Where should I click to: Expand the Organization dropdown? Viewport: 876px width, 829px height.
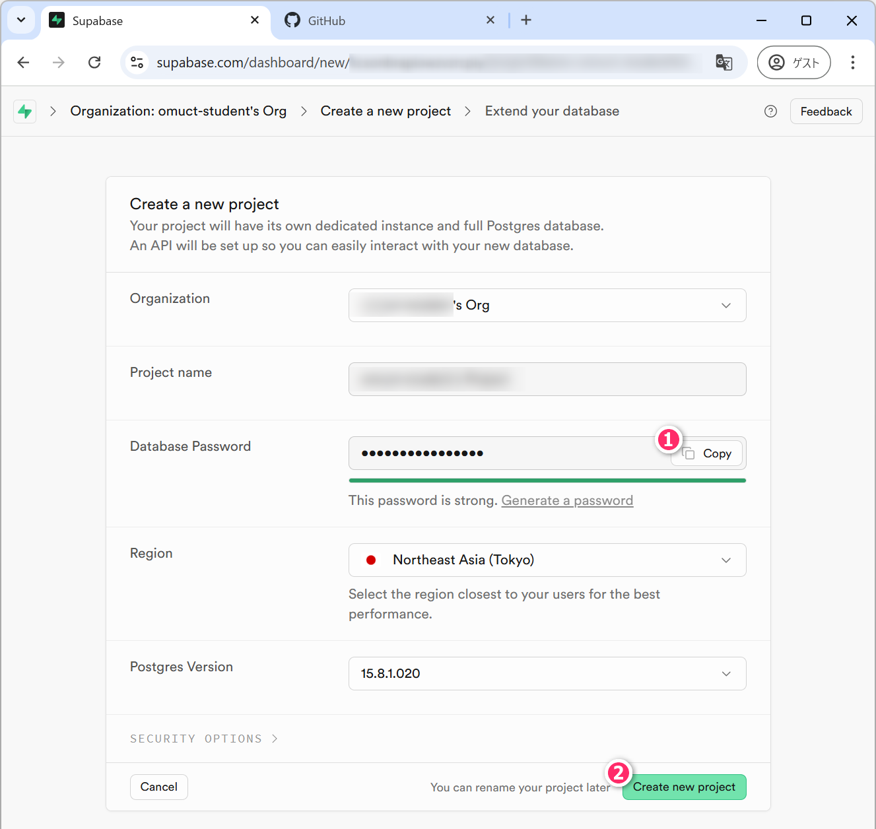(x=547, y=306)
